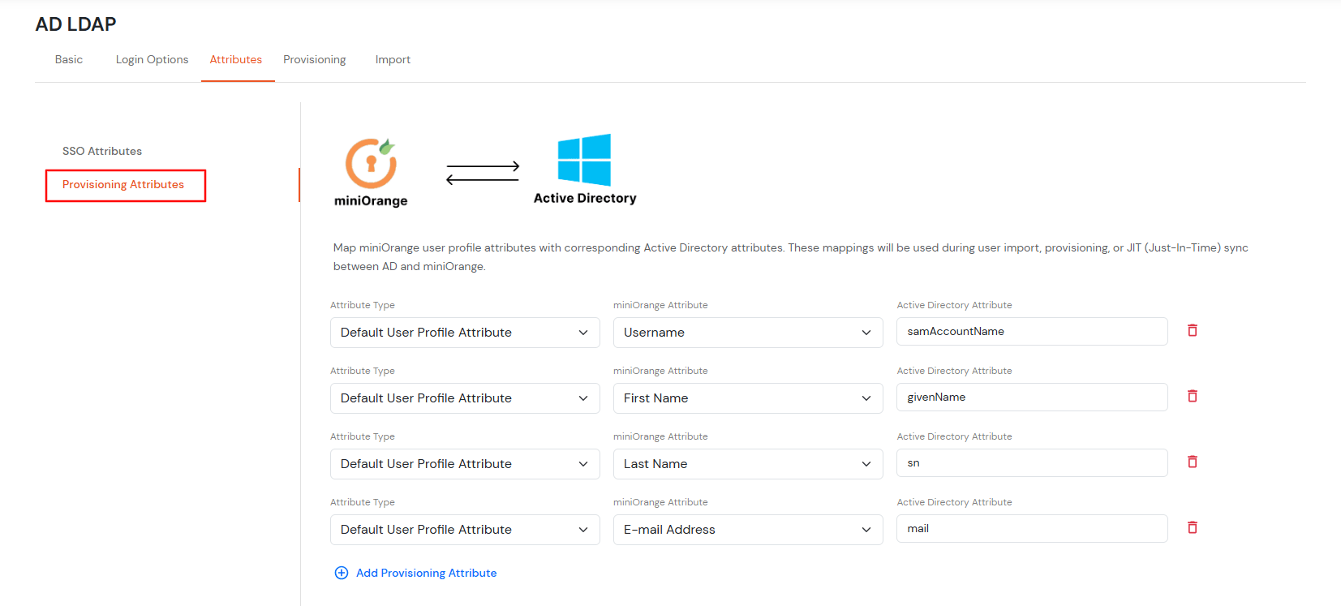
Task: Open the Last Name attribute dropdown
Action: [x=747, y=464]
